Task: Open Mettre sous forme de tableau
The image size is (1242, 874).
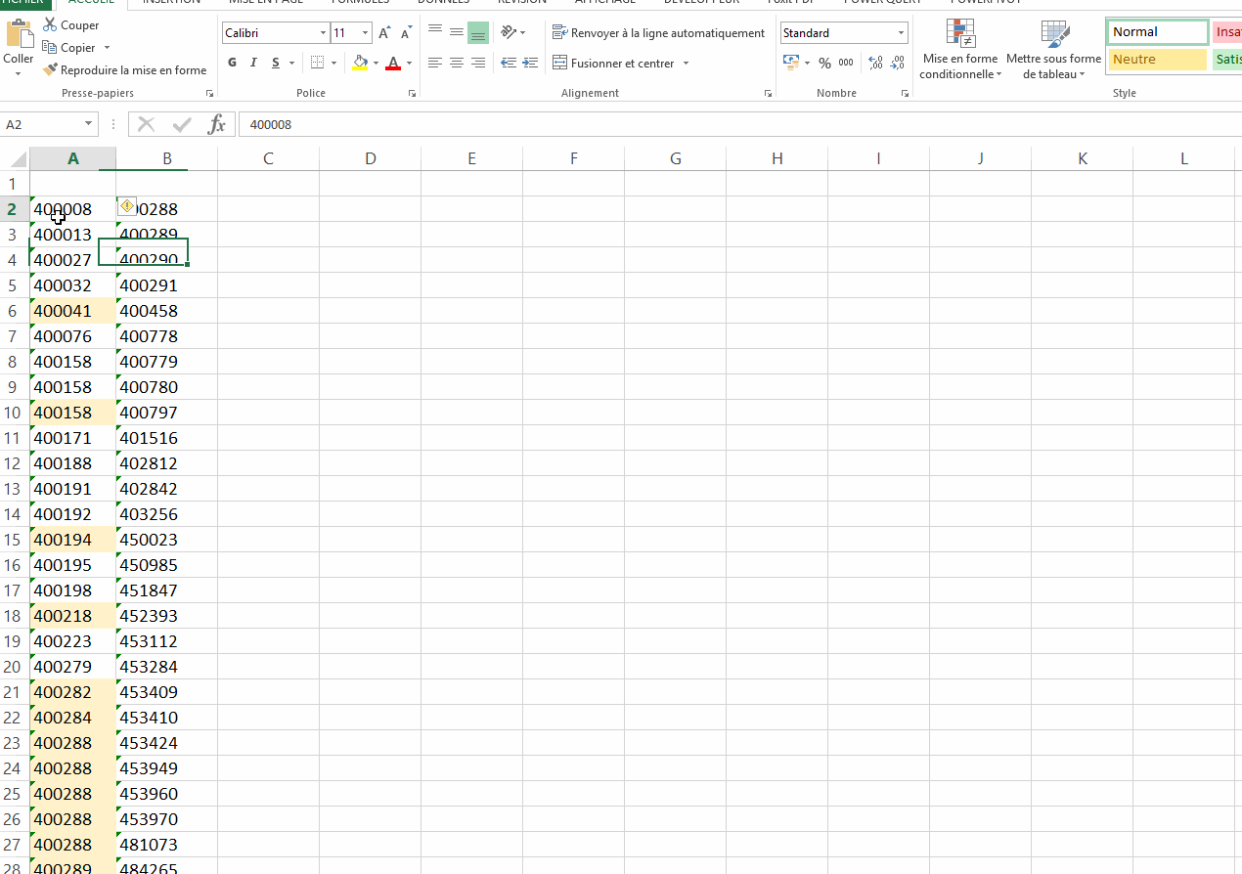Action: pyautogui.click(x=1054, y=51)
